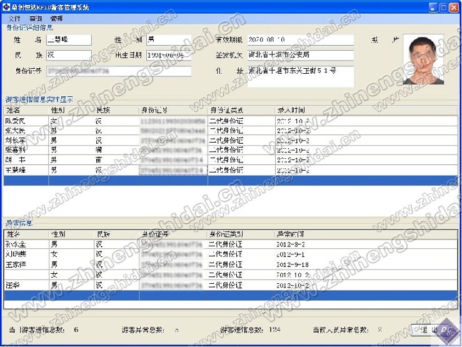Click the 有效期限 validity date field
Viewport: 462px width, 347px height.
[x=299, y=39]
